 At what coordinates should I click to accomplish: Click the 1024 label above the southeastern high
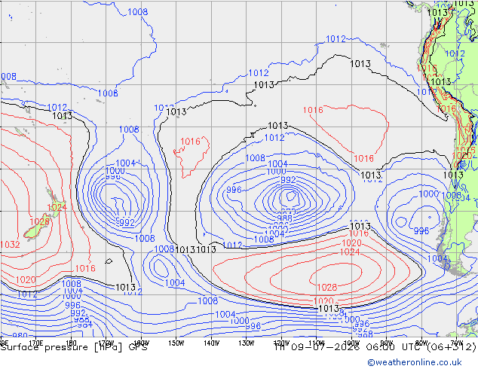pos(350,252)
